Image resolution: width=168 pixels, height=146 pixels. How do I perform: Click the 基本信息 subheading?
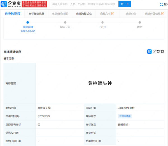coord(9,58)
